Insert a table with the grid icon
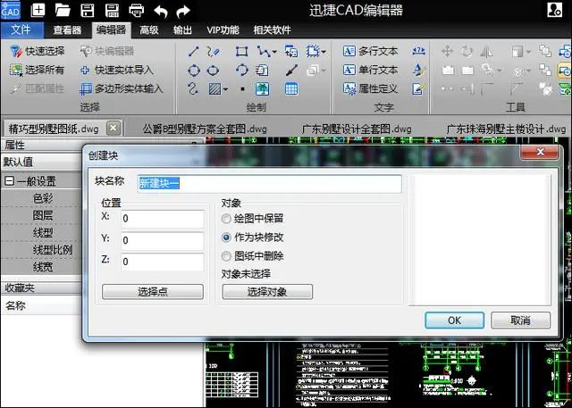Image resolution: width=572 pixels, height=408 pixels. point(291,88)
